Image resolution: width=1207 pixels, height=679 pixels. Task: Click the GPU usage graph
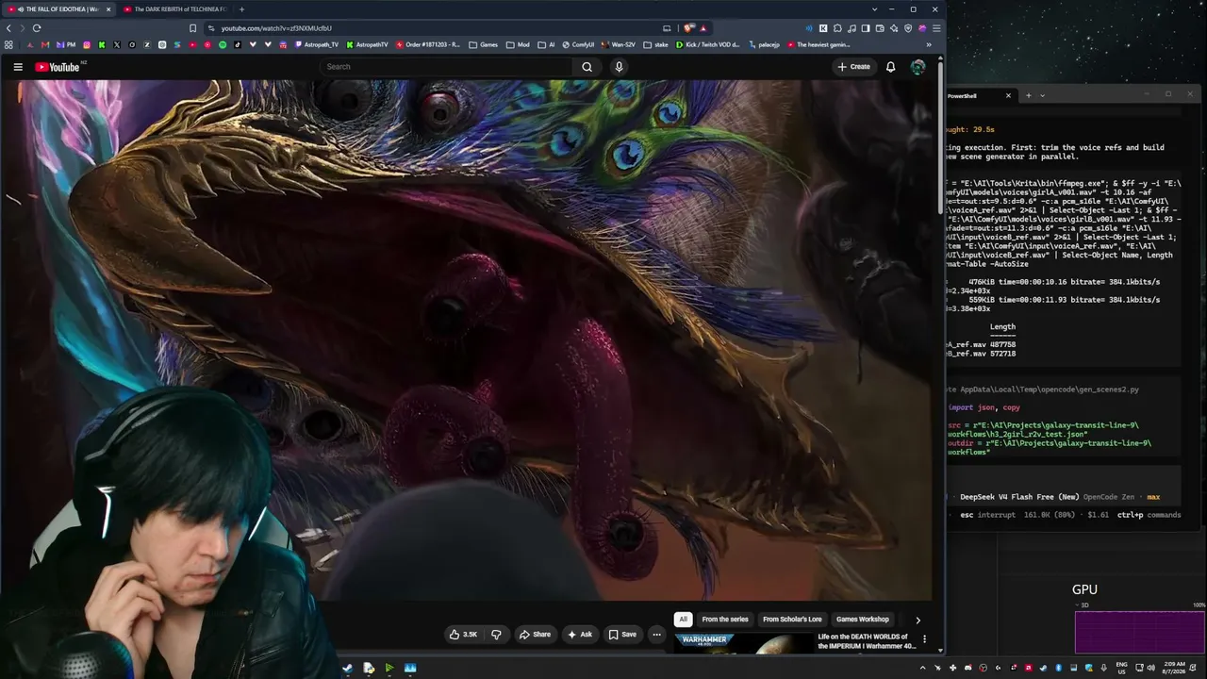(1139, 632)
